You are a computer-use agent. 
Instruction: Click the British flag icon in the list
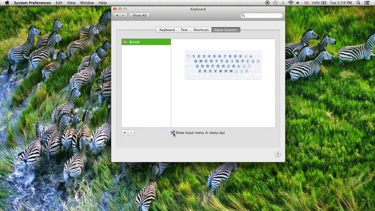125,42
